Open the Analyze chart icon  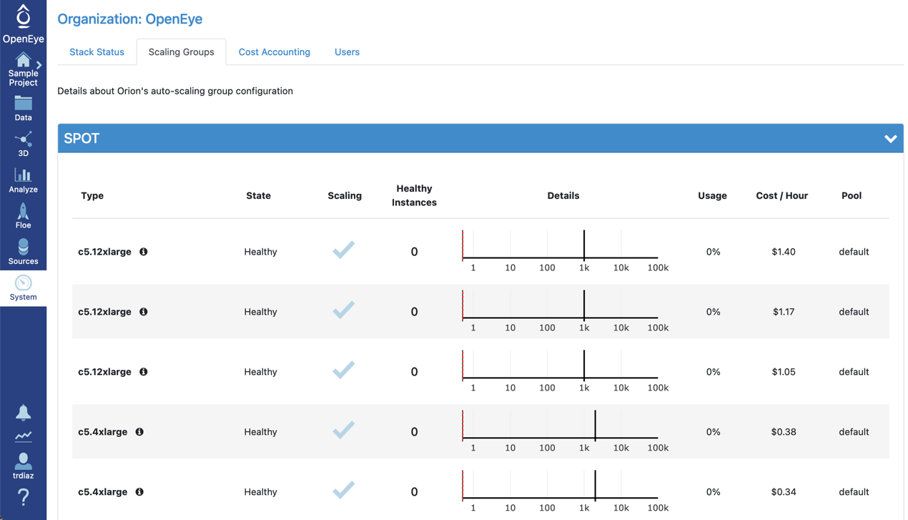click(23, 175)
